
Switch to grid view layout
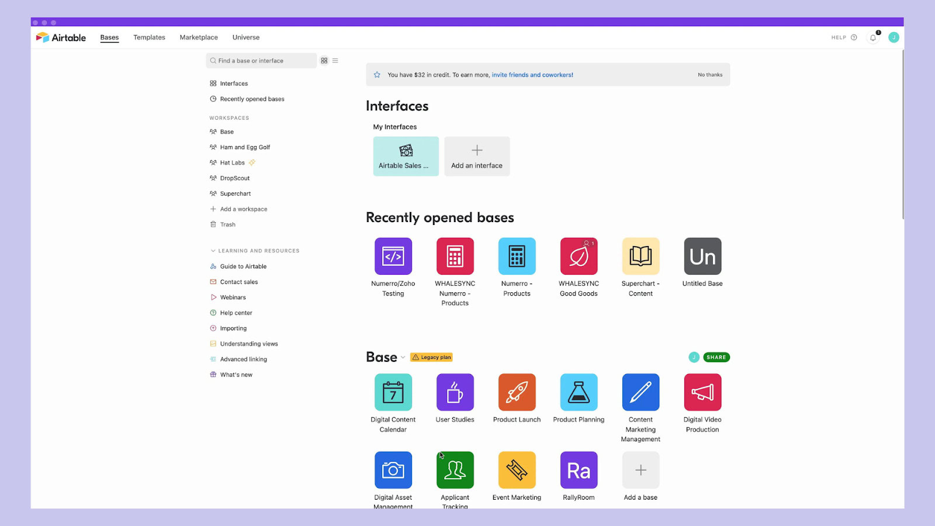point(324,61)
